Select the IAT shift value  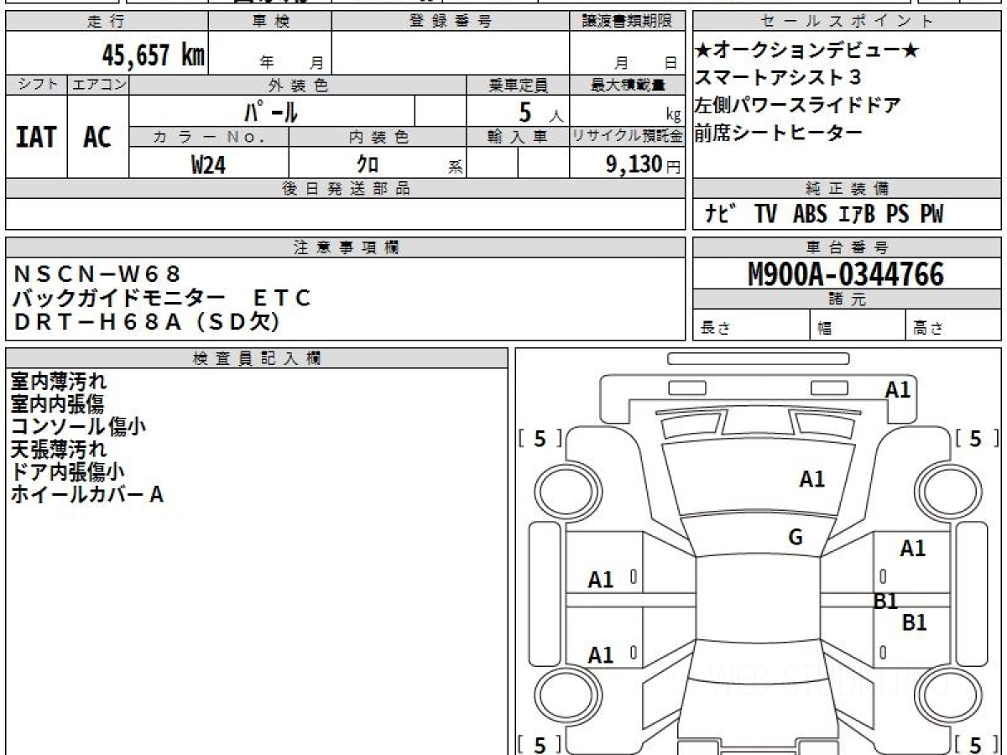(x=36, y=137)
